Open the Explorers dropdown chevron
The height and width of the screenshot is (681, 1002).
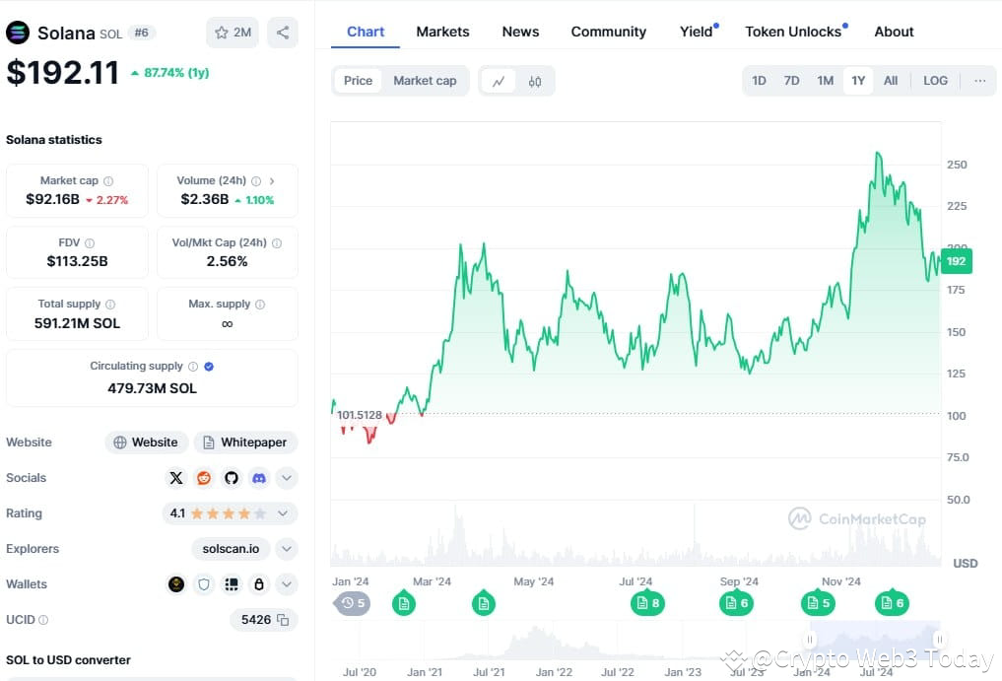[x=286, y=549]
